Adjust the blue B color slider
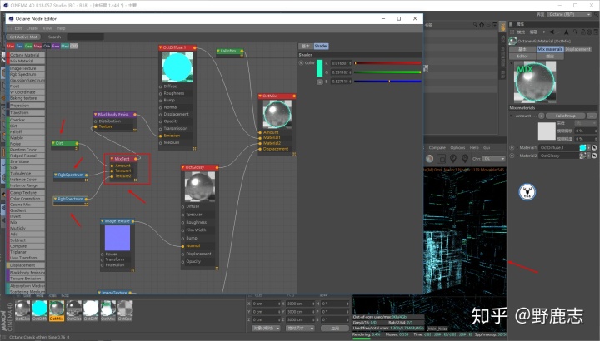The height and width of the screenshot is (341, 600). (x=387, y=82)
